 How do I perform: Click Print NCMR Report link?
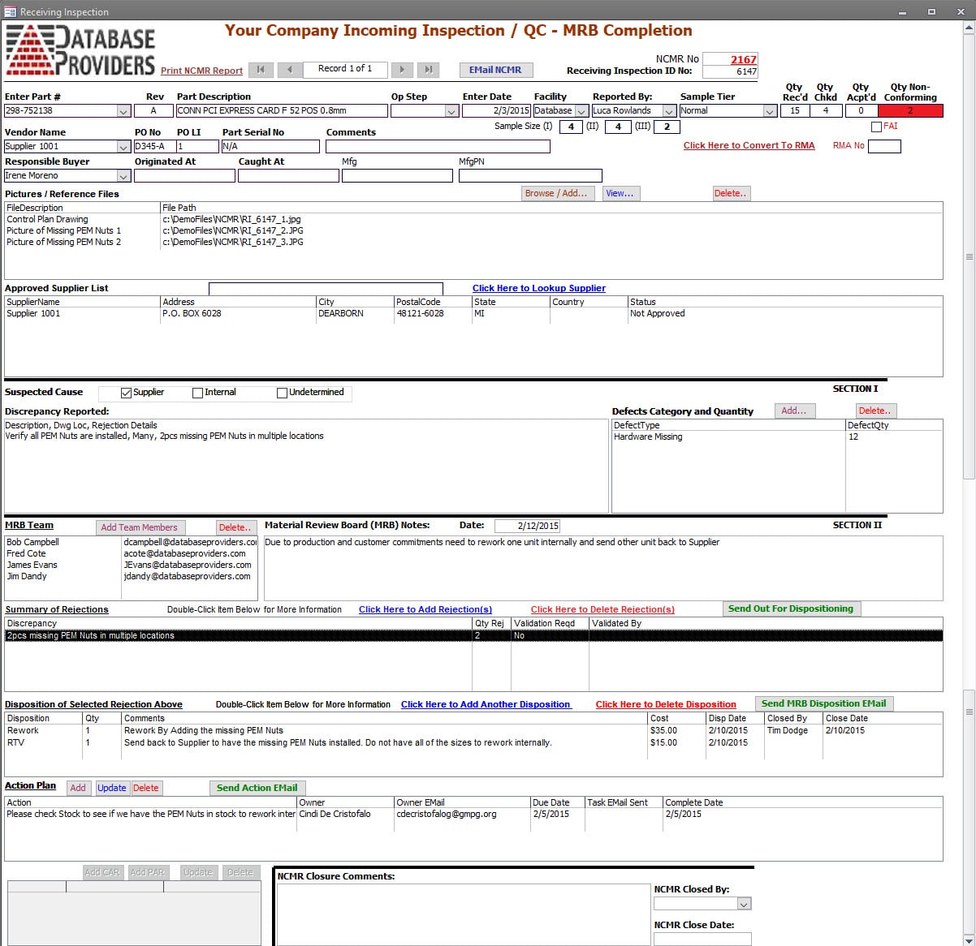[201, 71]
